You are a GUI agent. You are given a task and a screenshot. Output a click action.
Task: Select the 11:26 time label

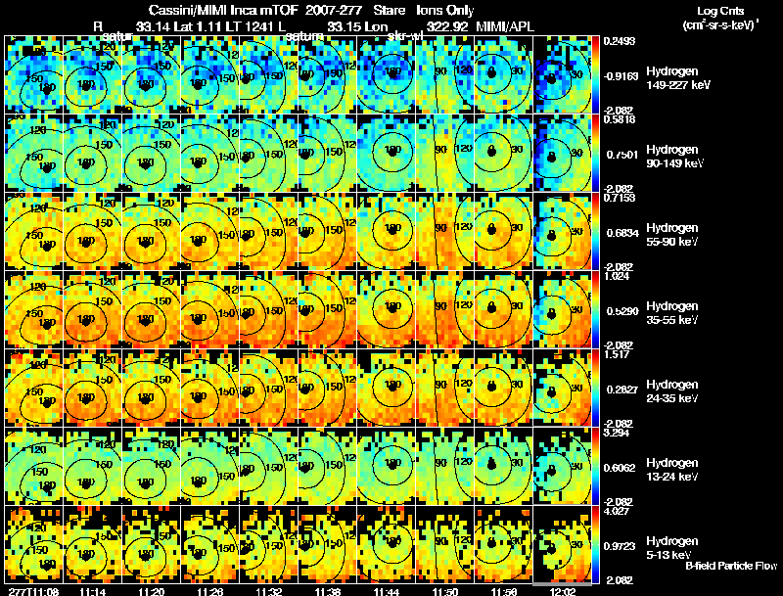(210, 591)
